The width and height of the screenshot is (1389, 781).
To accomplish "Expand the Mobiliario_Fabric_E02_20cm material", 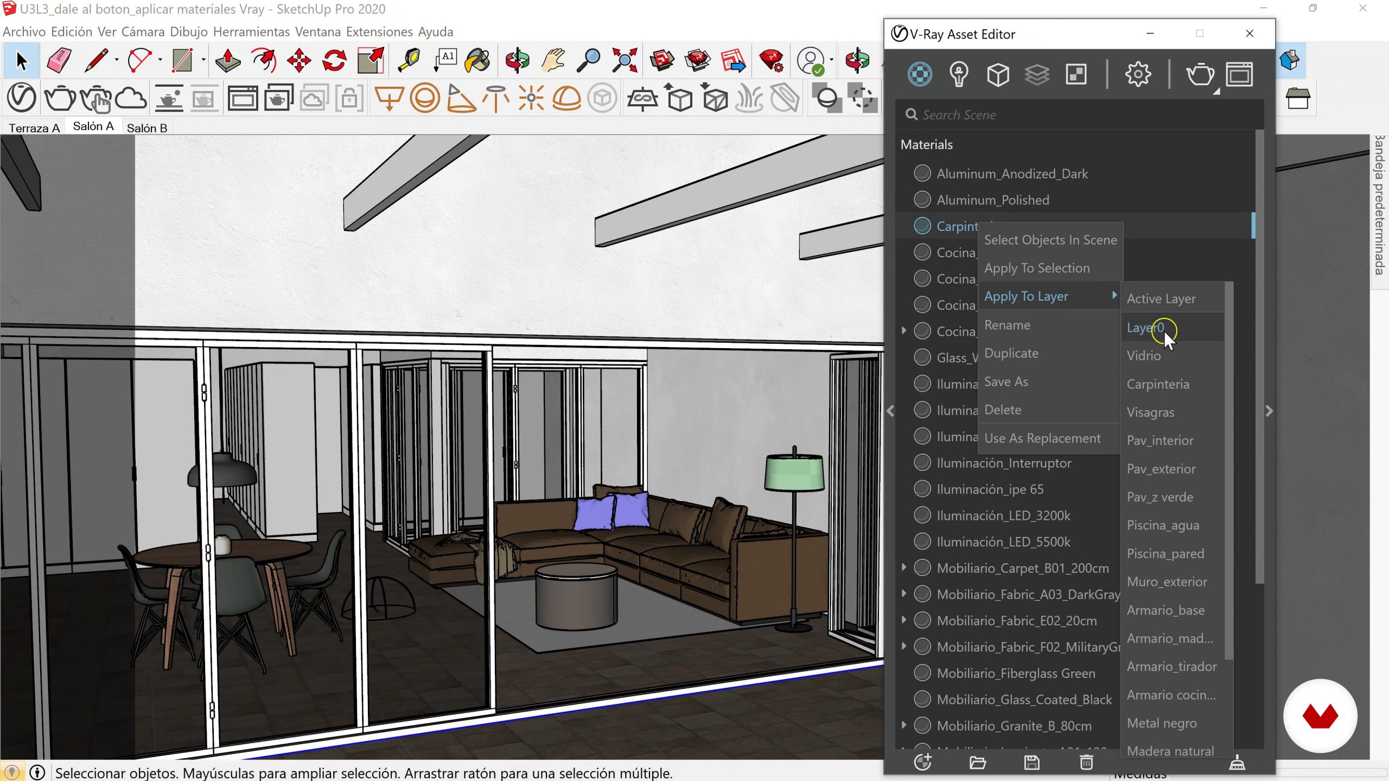I will coord(904,620).
